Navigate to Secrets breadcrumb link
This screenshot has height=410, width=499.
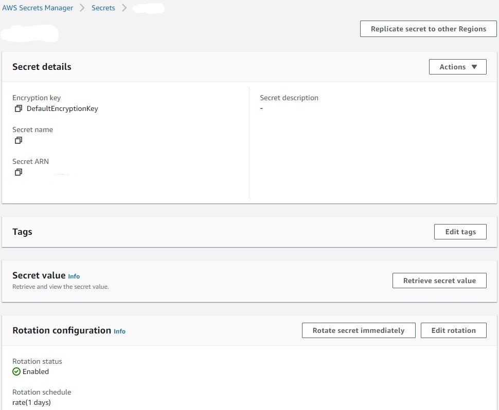coord(103,8)
